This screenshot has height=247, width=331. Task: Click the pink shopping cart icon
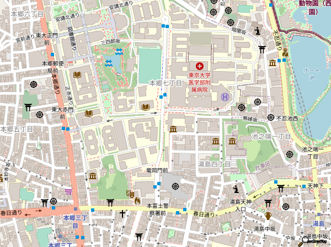pos(68,191)
